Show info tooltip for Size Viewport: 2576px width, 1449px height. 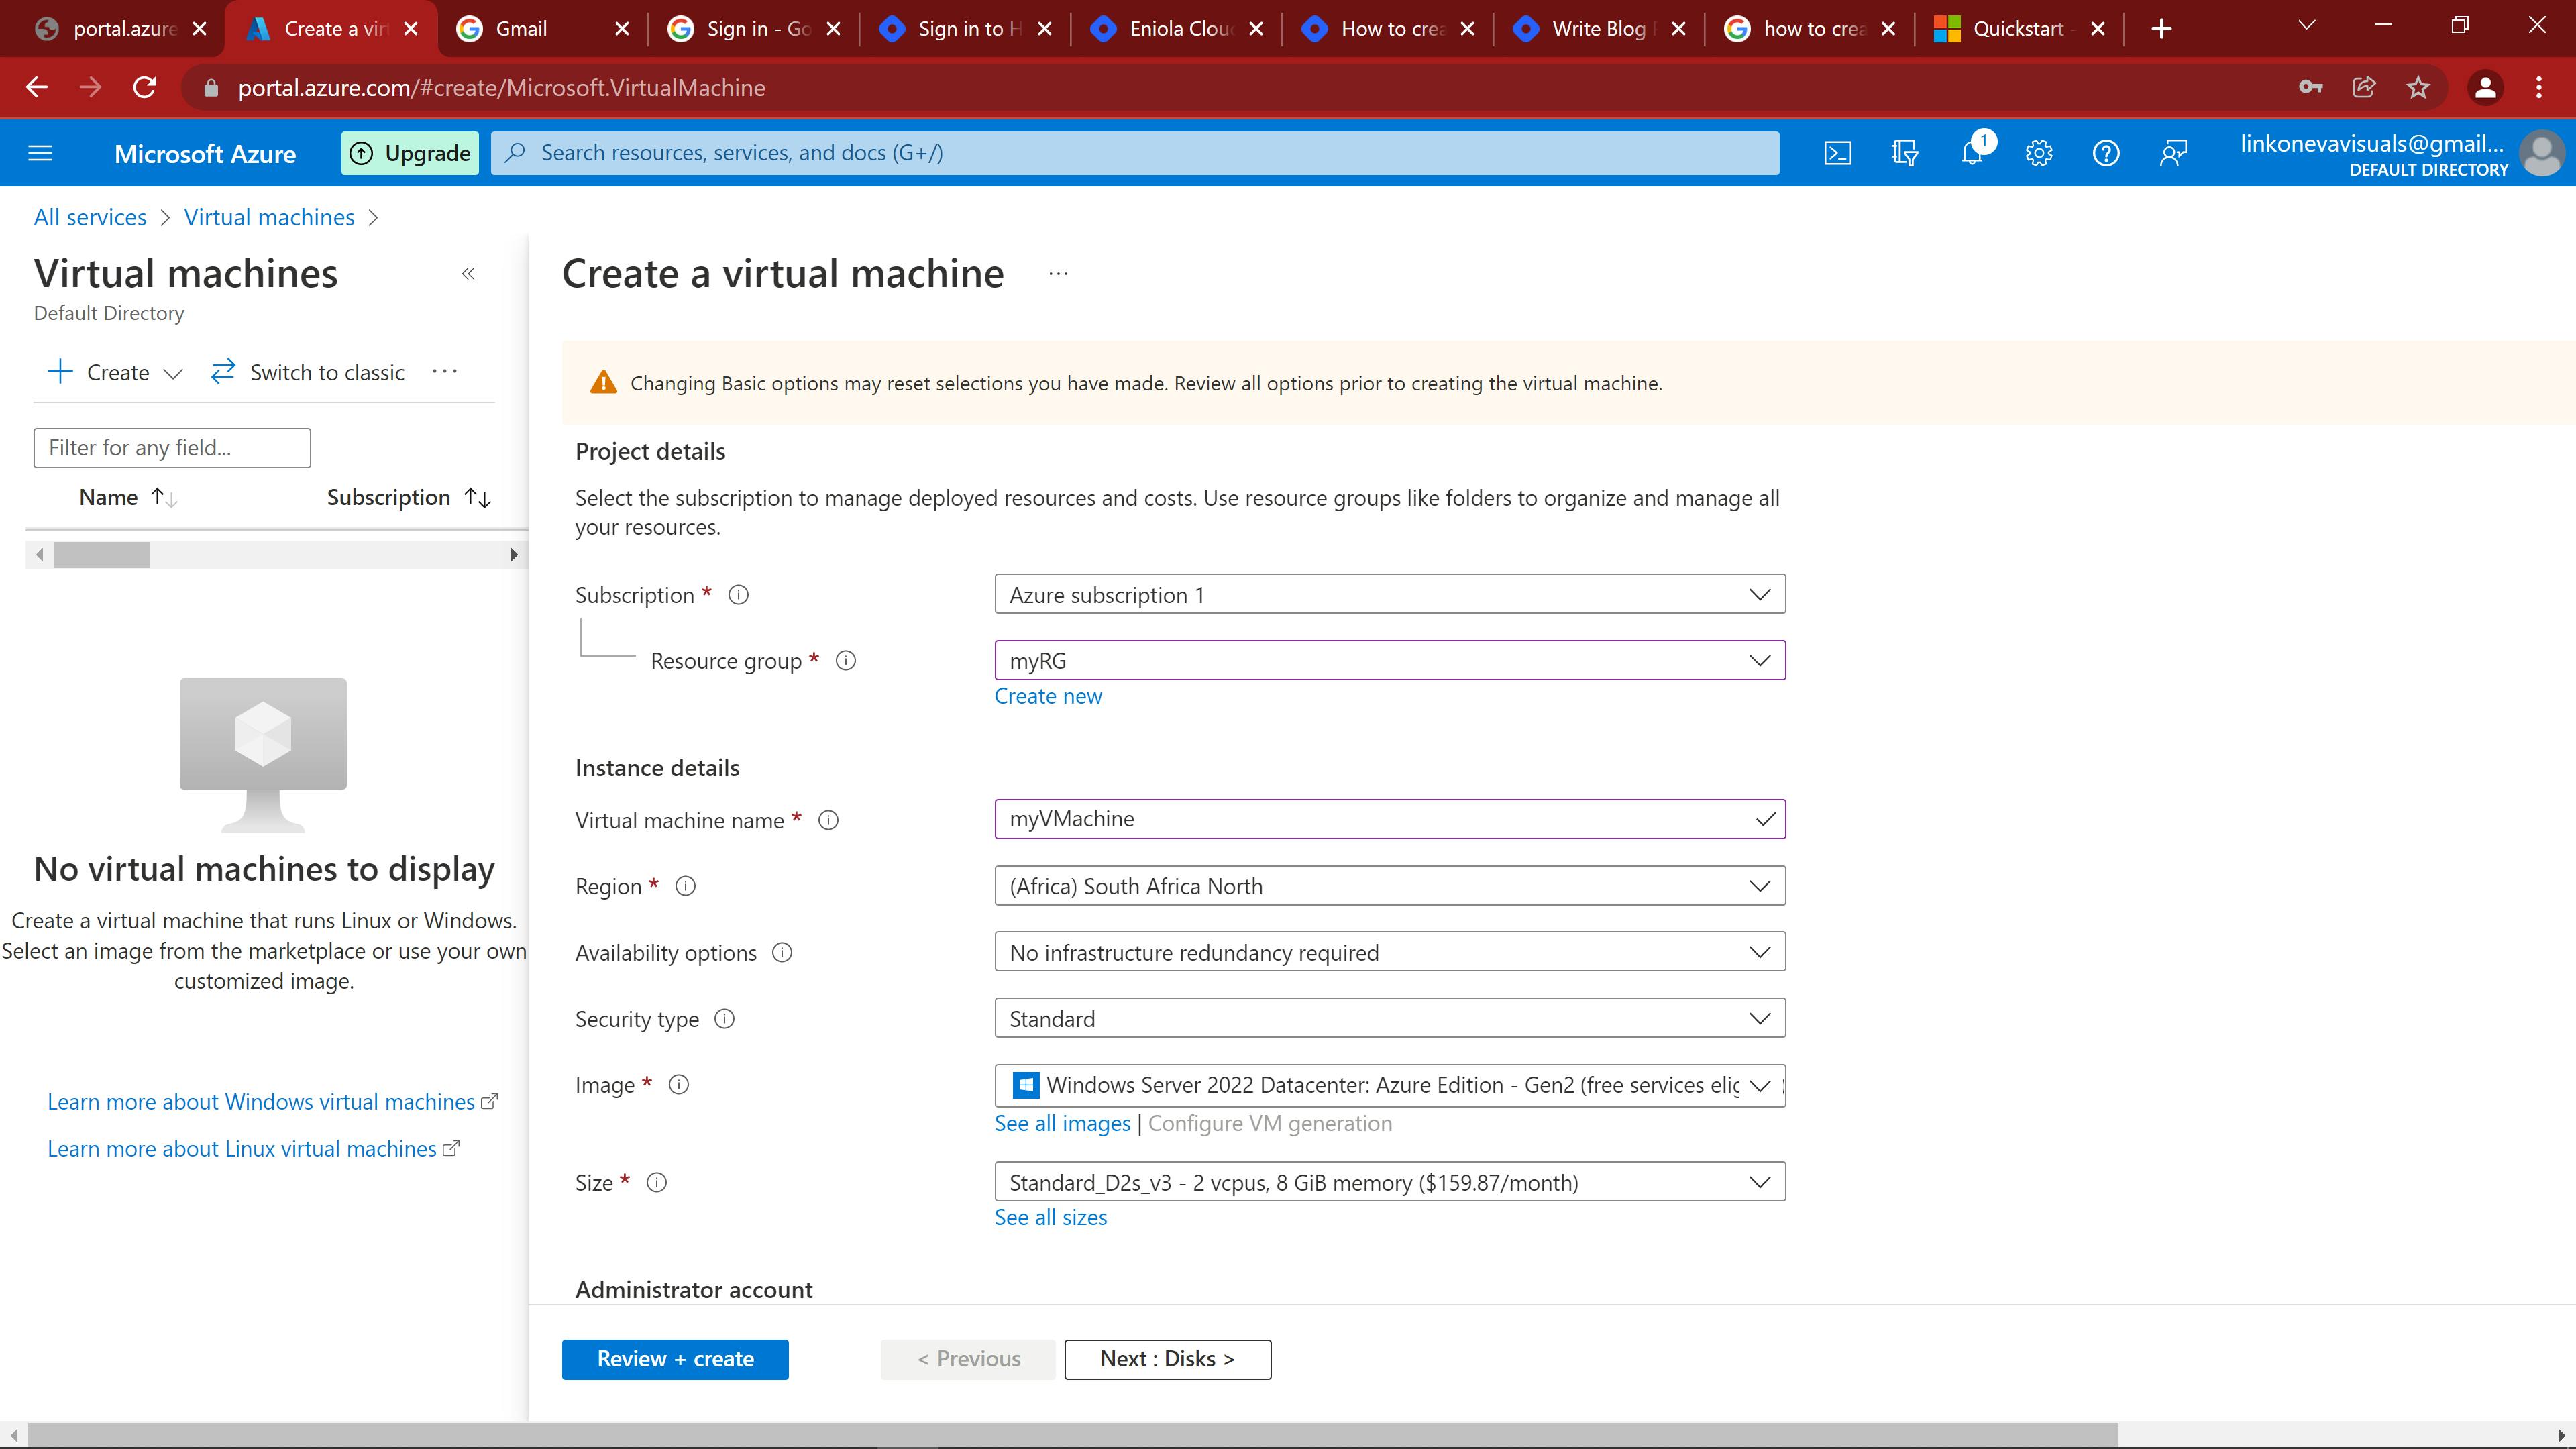[x=657, y=1183]
